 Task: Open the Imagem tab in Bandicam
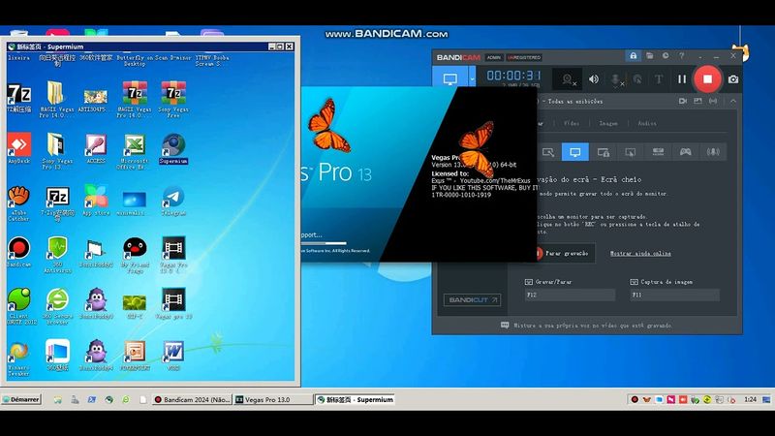tap(608, 124)
